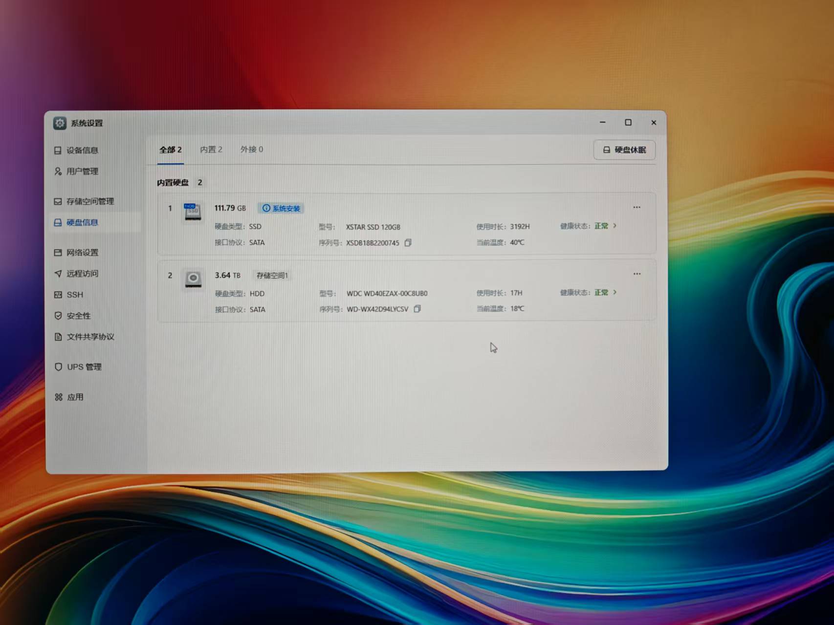834x625 pixels.
Task: Open UPS 管理 page
Action: 78,367
